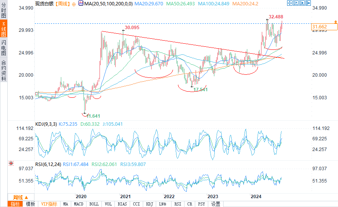Choose the RSI indicator button
The width and height of the screenshot is (338, 207).
pyautogui.click(x=178, y=204)
